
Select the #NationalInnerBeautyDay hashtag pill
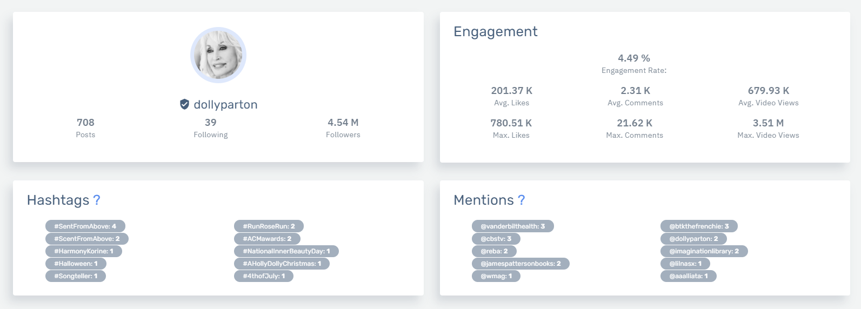coord(286,251)
